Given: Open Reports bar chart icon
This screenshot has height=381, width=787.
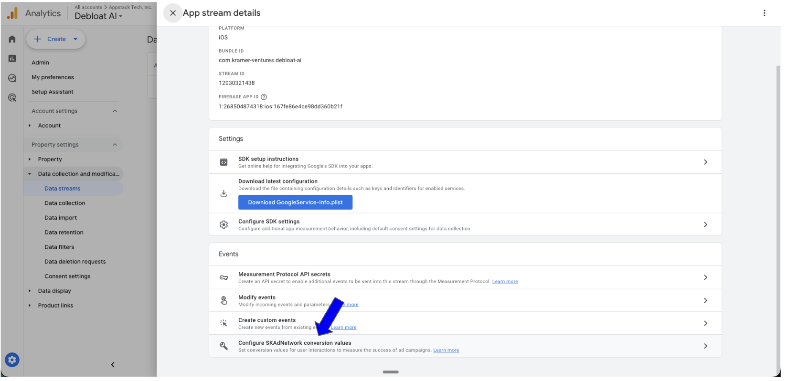Looking at the screenshot, I should click(x=12, y=58).
